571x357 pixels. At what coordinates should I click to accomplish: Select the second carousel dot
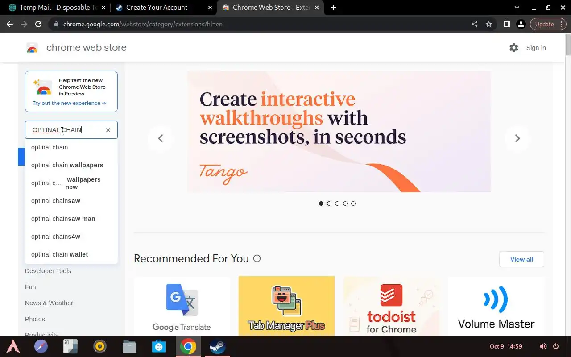pyautogui.click(x=329, y=203)
